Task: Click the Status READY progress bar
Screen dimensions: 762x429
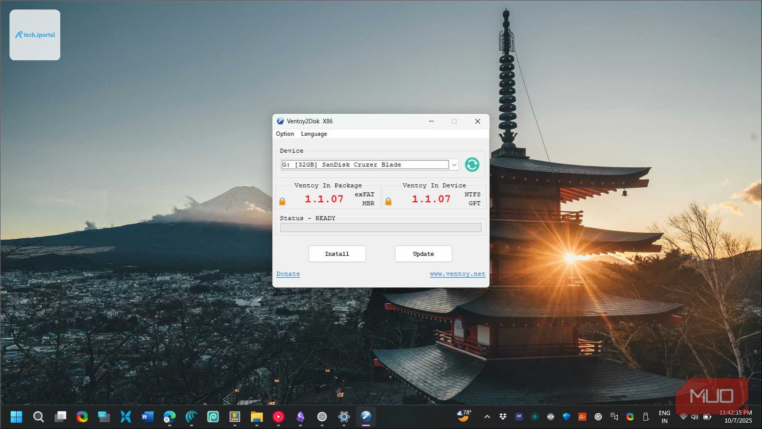Action: tap(381, 228)
